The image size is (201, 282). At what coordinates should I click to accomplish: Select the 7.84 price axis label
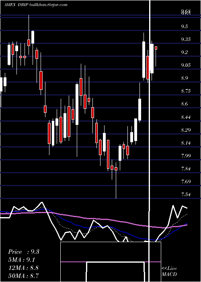186,169
